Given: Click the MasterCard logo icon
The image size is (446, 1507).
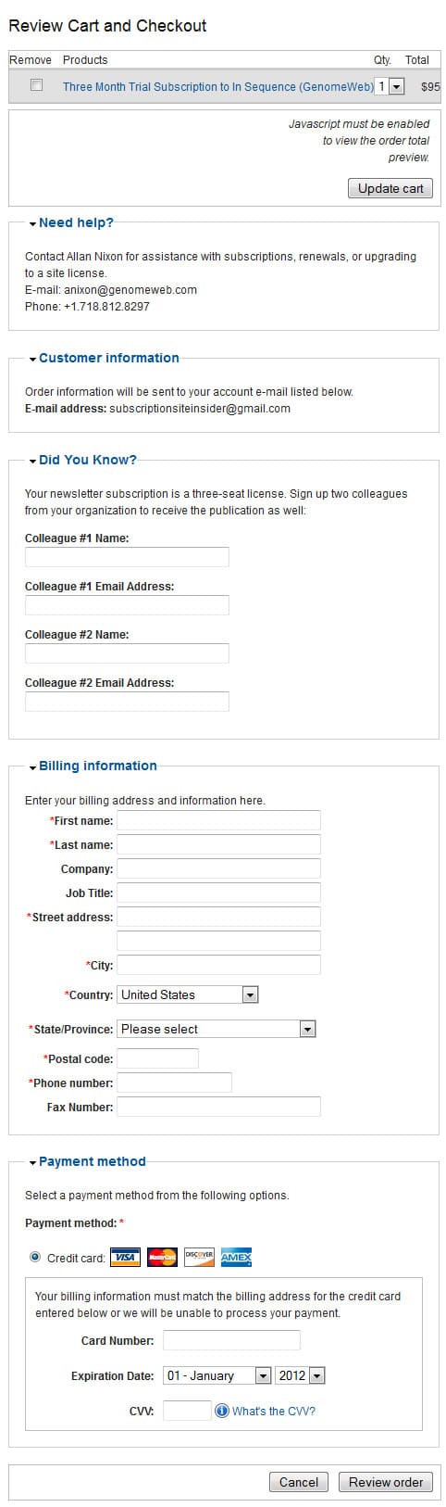Looking at the screenshot, I should (162, 1258).
